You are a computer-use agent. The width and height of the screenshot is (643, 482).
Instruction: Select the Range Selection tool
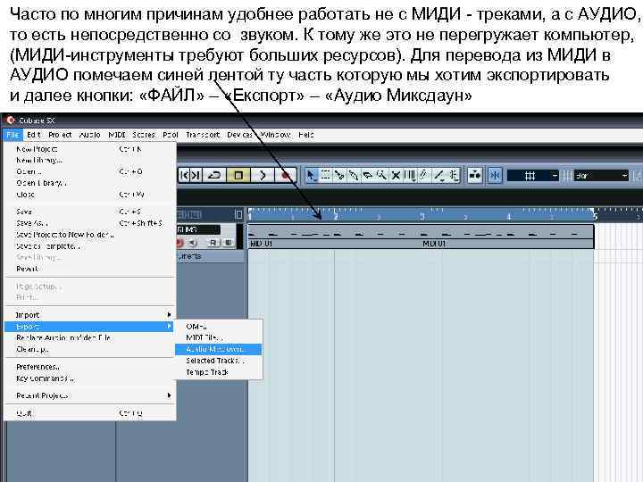(326, 176)
